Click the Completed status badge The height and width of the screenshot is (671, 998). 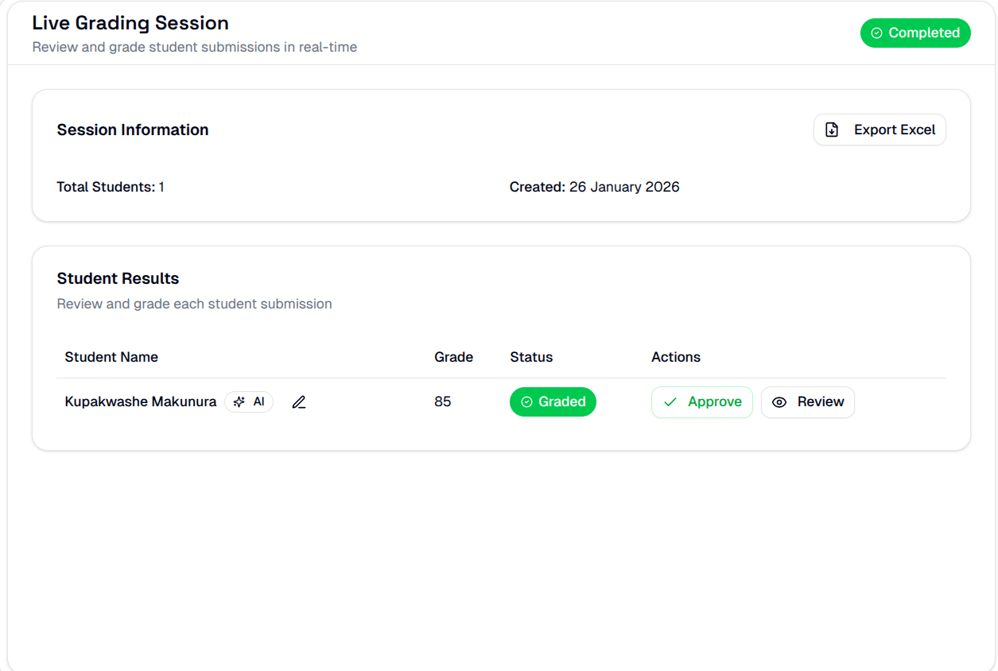tap(915, 33)
